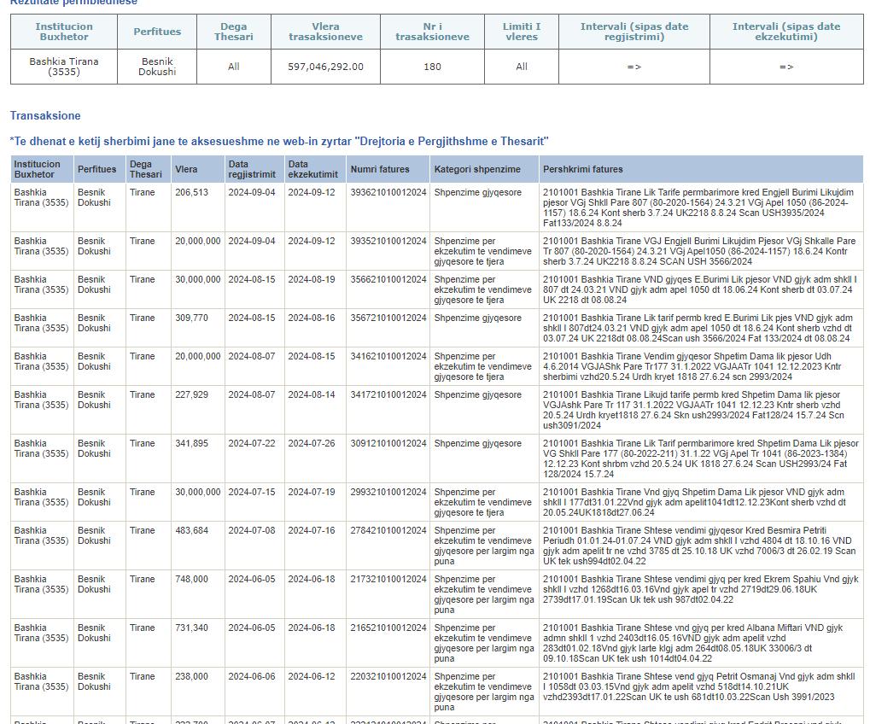Screen dimensions: 870x724
Task: Click the 'Pershkrimi fatures' column header
Action: click(x=583, y=169)
